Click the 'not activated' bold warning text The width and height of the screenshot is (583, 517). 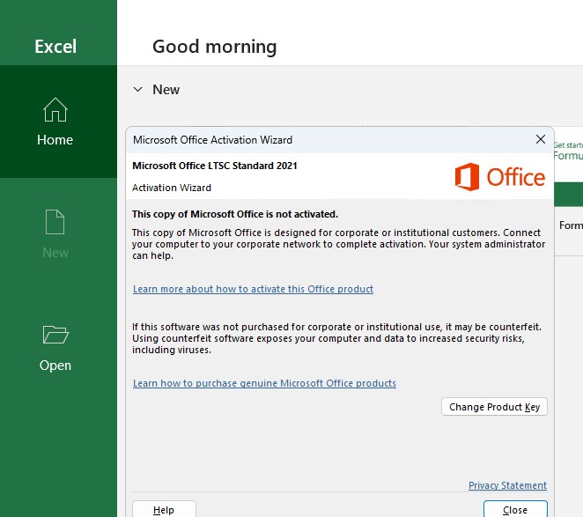click(x=234, y=214)
